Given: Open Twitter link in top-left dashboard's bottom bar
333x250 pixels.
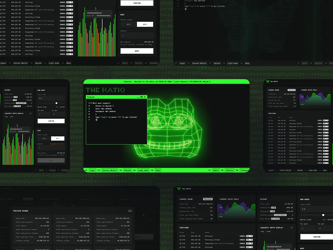Looking at the screenshot, I should [x=139, y=63].
